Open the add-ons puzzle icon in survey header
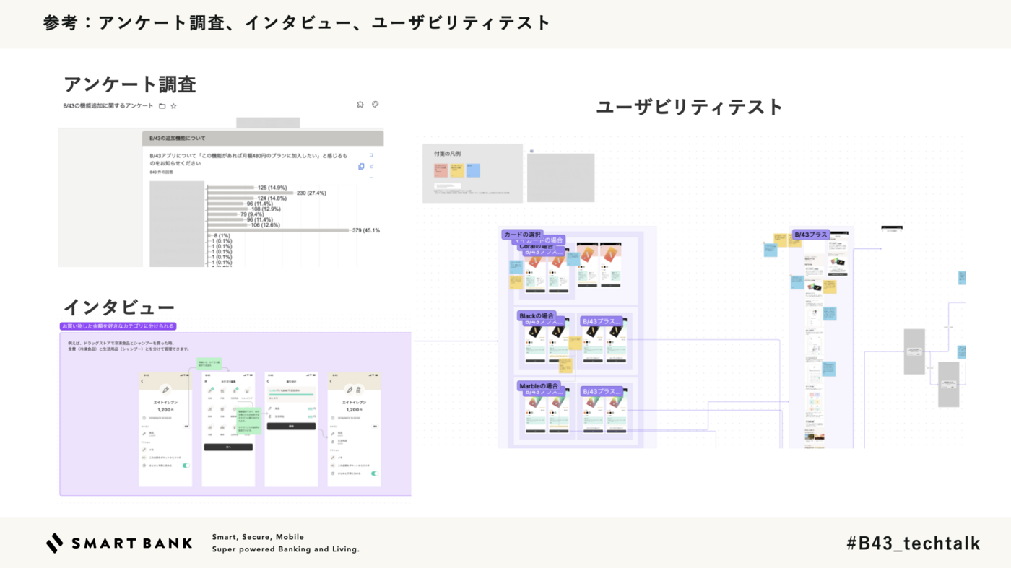The width and height of the screenshot is (1011, 568). point(360,105)
